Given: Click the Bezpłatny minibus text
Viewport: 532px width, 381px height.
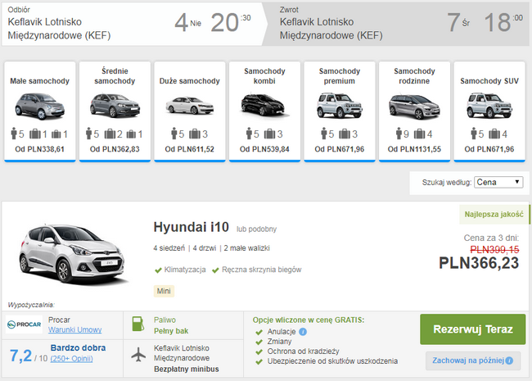Looking at the screenshot, I should click(x=187, y=369).
